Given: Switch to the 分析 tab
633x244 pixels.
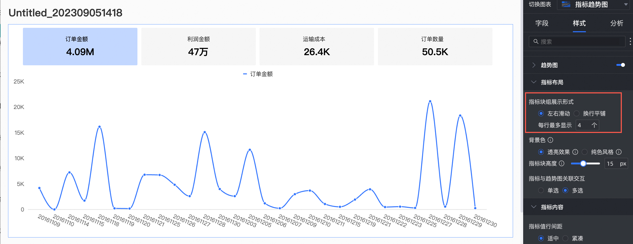Looking at the screenshot, I should tap(617, 23).
